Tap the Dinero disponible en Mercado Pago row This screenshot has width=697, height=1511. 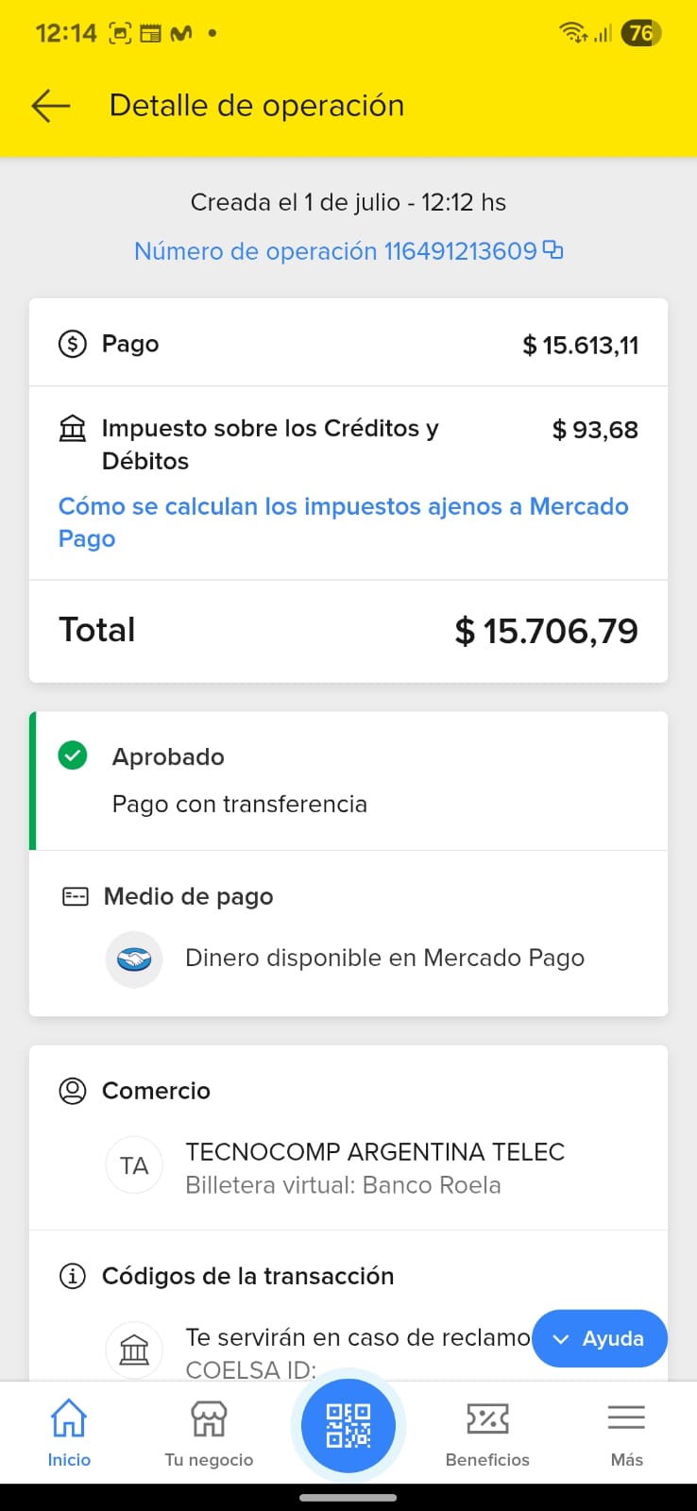point(384,959)
